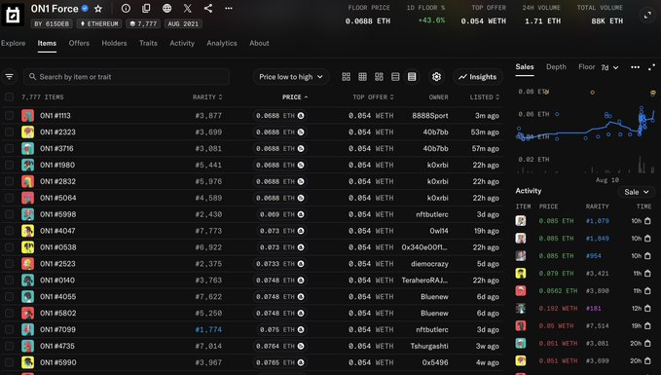This screenshot has height=375, width=661.
Task: Switch to large grid view
Action: pyautogui.click(x=347, y=77)
